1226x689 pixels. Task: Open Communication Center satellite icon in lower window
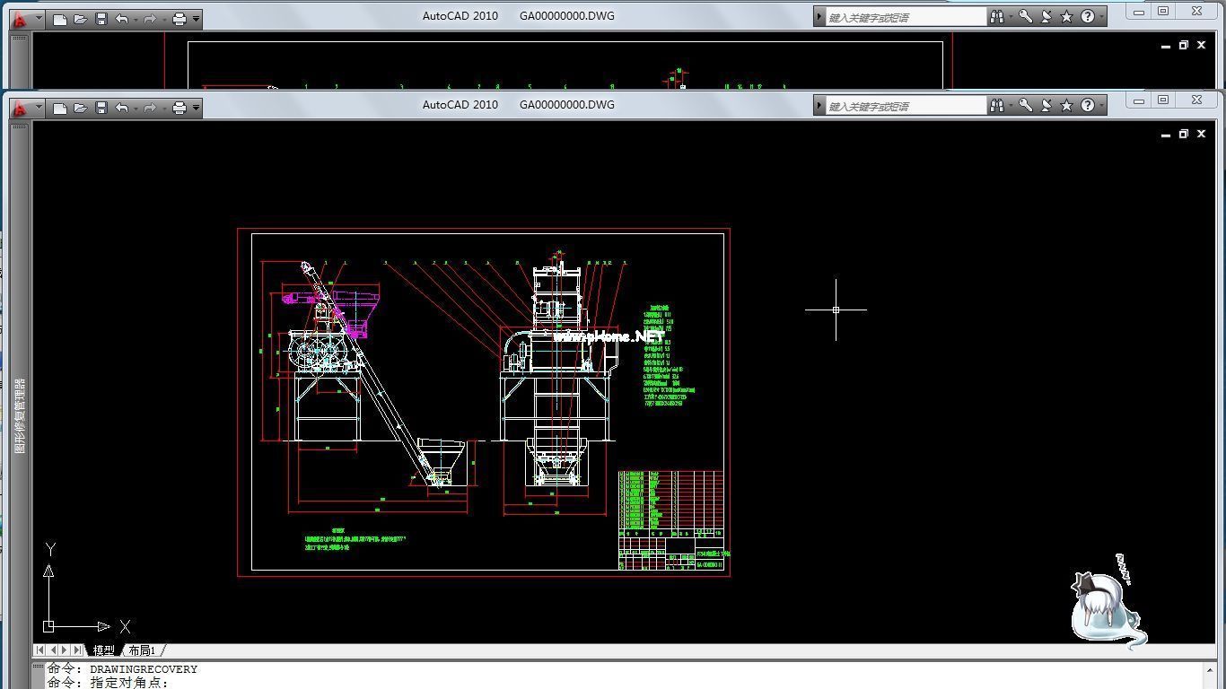tap(1046, 106)
